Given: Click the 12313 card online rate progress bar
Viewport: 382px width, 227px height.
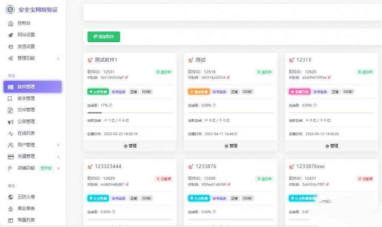Looking at the screenshot, I should tap(331, 113).
